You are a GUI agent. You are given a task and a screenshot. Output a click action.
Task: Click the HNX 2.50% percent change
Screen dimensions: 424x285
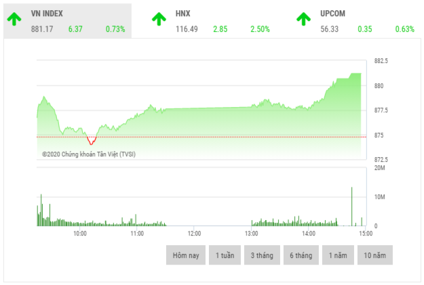point(259,29)
